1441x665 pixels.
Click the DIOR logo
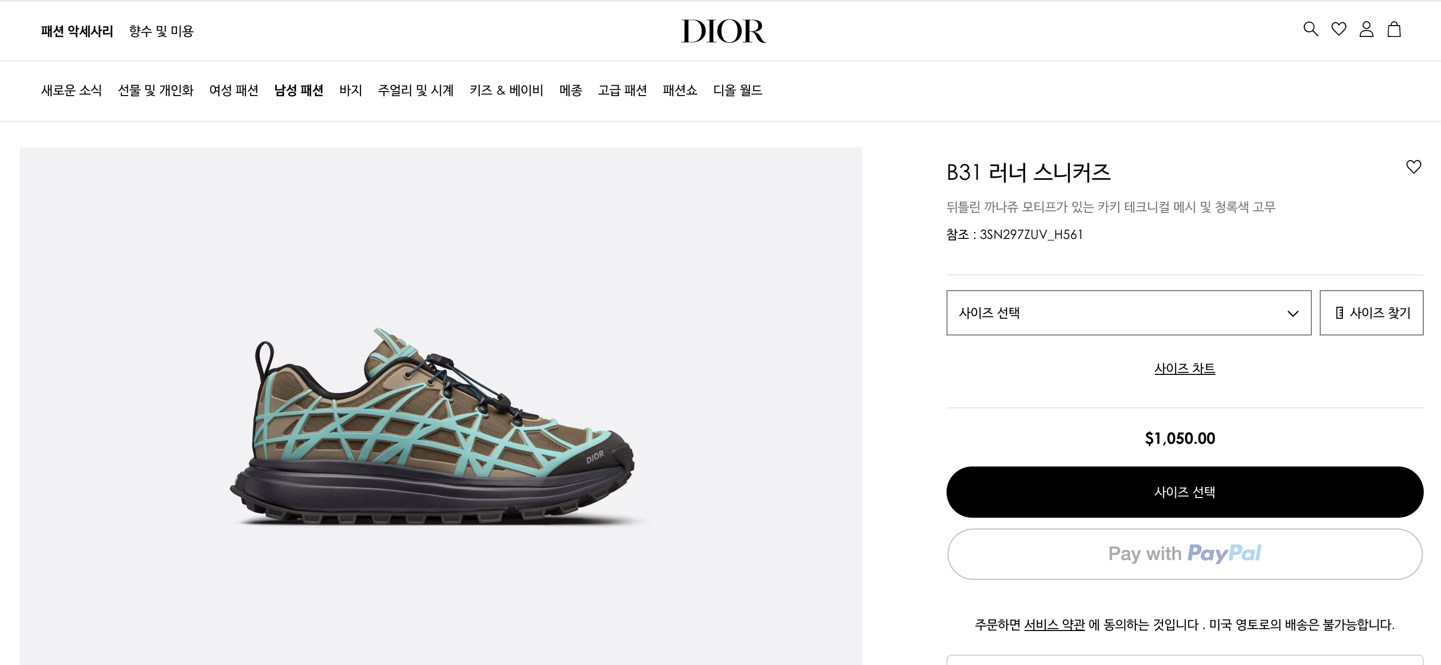pos(723,31)
